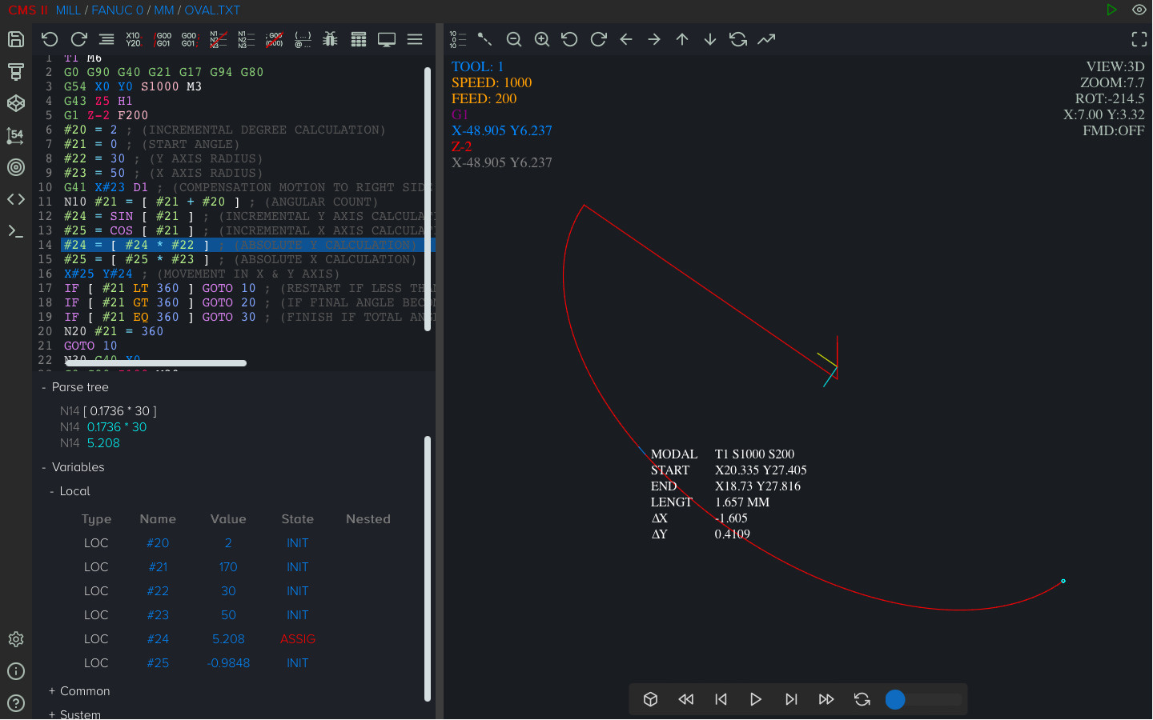Click the OVAL.TXT file name breadcrumb
1153x720 pixels.
click(212, 10)
